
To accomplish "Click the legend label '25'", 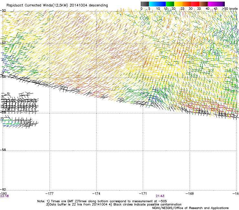I will tap(182, 9).
